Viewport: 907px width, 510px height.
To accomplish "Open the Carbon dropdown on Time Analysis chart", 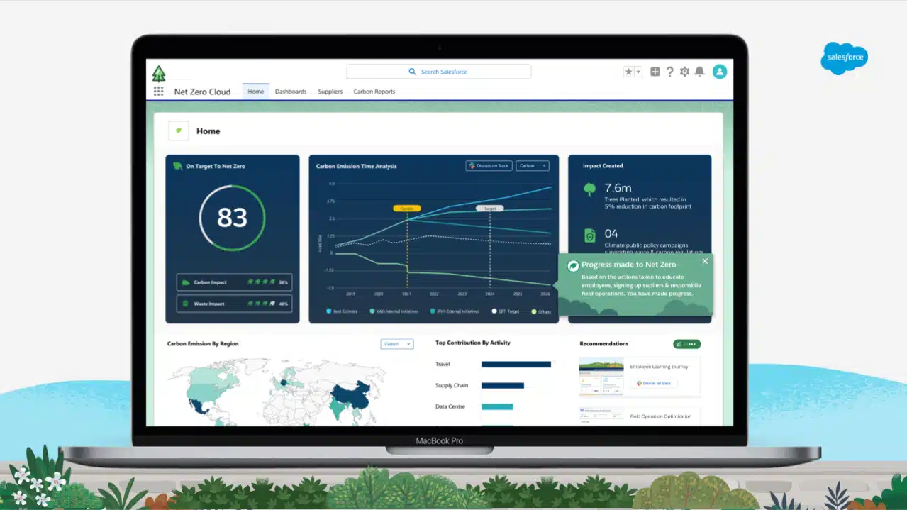I will (533, 165).
